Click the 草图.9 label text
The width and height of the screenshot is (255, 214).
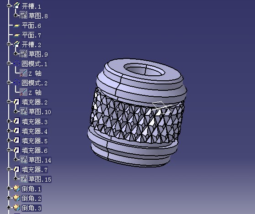coord(38,54)
